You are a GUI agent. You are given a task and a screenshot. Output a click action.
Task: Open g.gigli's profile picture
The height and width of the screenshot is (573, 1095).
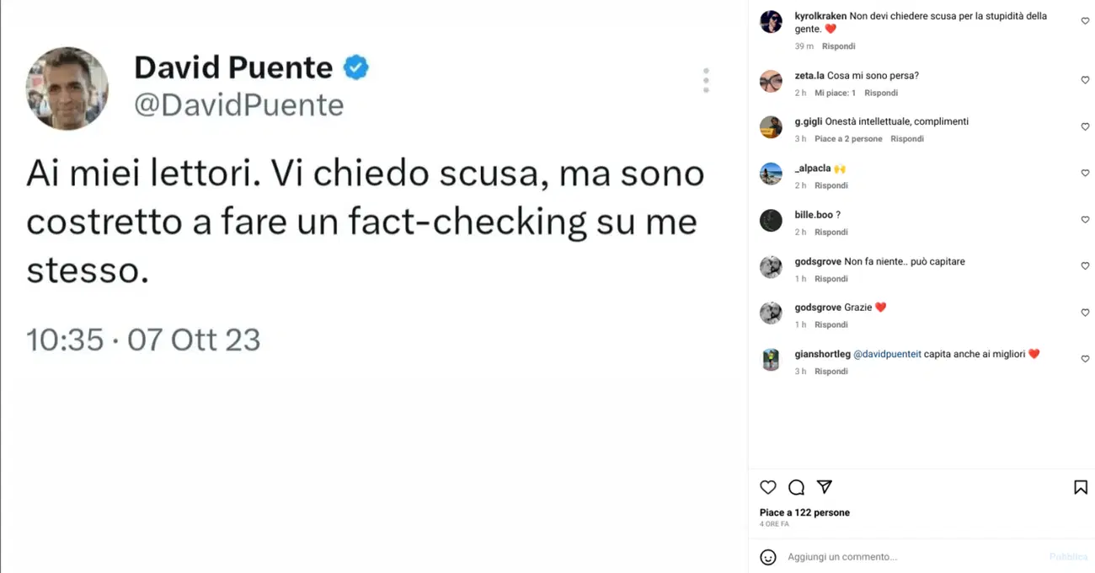pyautogui.click(x=771, y=127)
